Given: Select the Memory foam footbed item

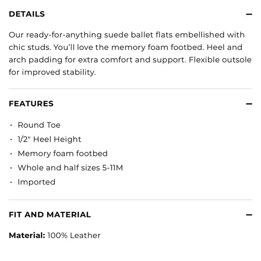Looking at the screenshot, I should coord(63,153).
